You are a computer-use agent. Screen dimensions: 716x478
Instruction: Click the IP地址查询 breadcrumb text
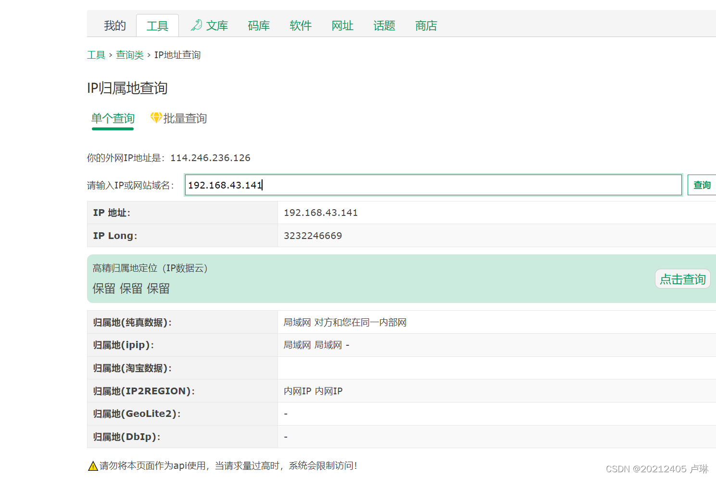177,55
